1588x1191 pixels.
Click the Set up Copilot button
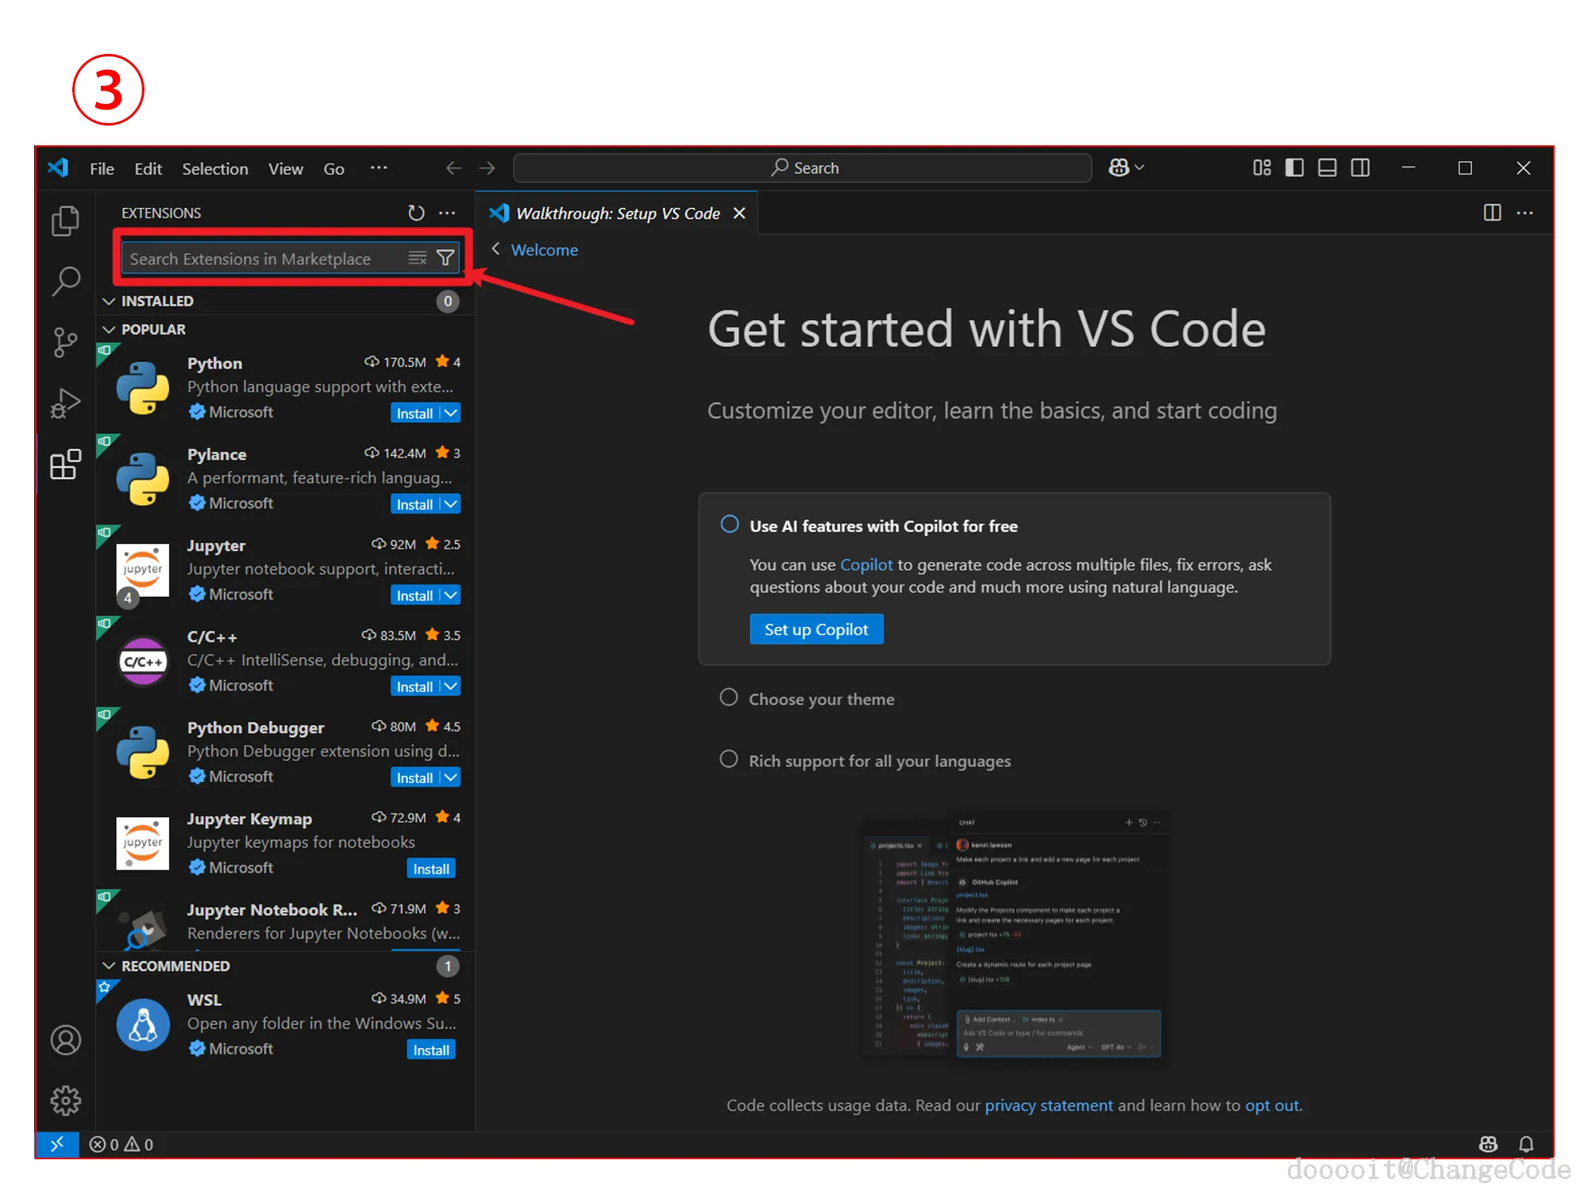point(815,630)
